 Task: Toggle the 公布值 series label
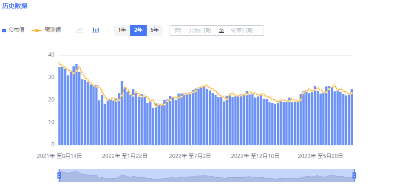click(16, 30)
